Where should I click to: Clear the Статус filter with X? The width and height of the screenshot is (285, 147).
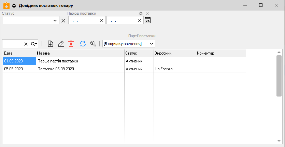tap(63, 20)
